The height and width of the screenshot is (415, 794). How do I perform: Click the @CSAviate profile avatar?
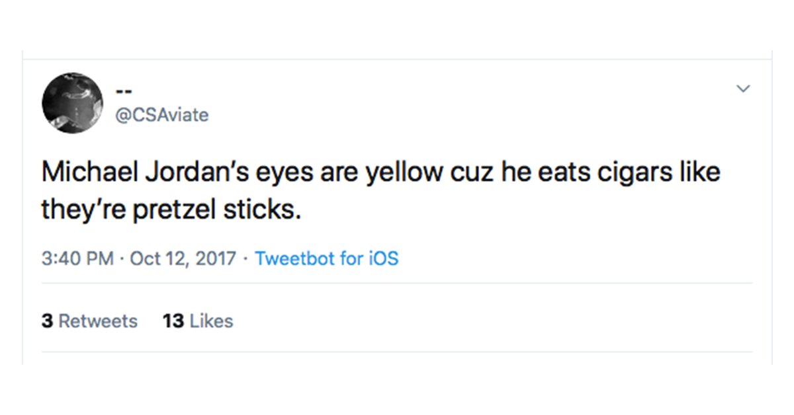pos(72,102)
